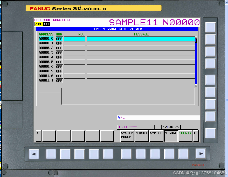Image resolution: width=228 pixels, height=177 pixels.
Task: Click the OFF monitor cell for A0000.1
Action: 59,43
